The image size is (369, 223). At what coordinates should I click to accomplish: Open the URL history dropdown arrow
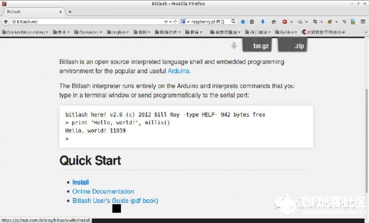(170, 22)
